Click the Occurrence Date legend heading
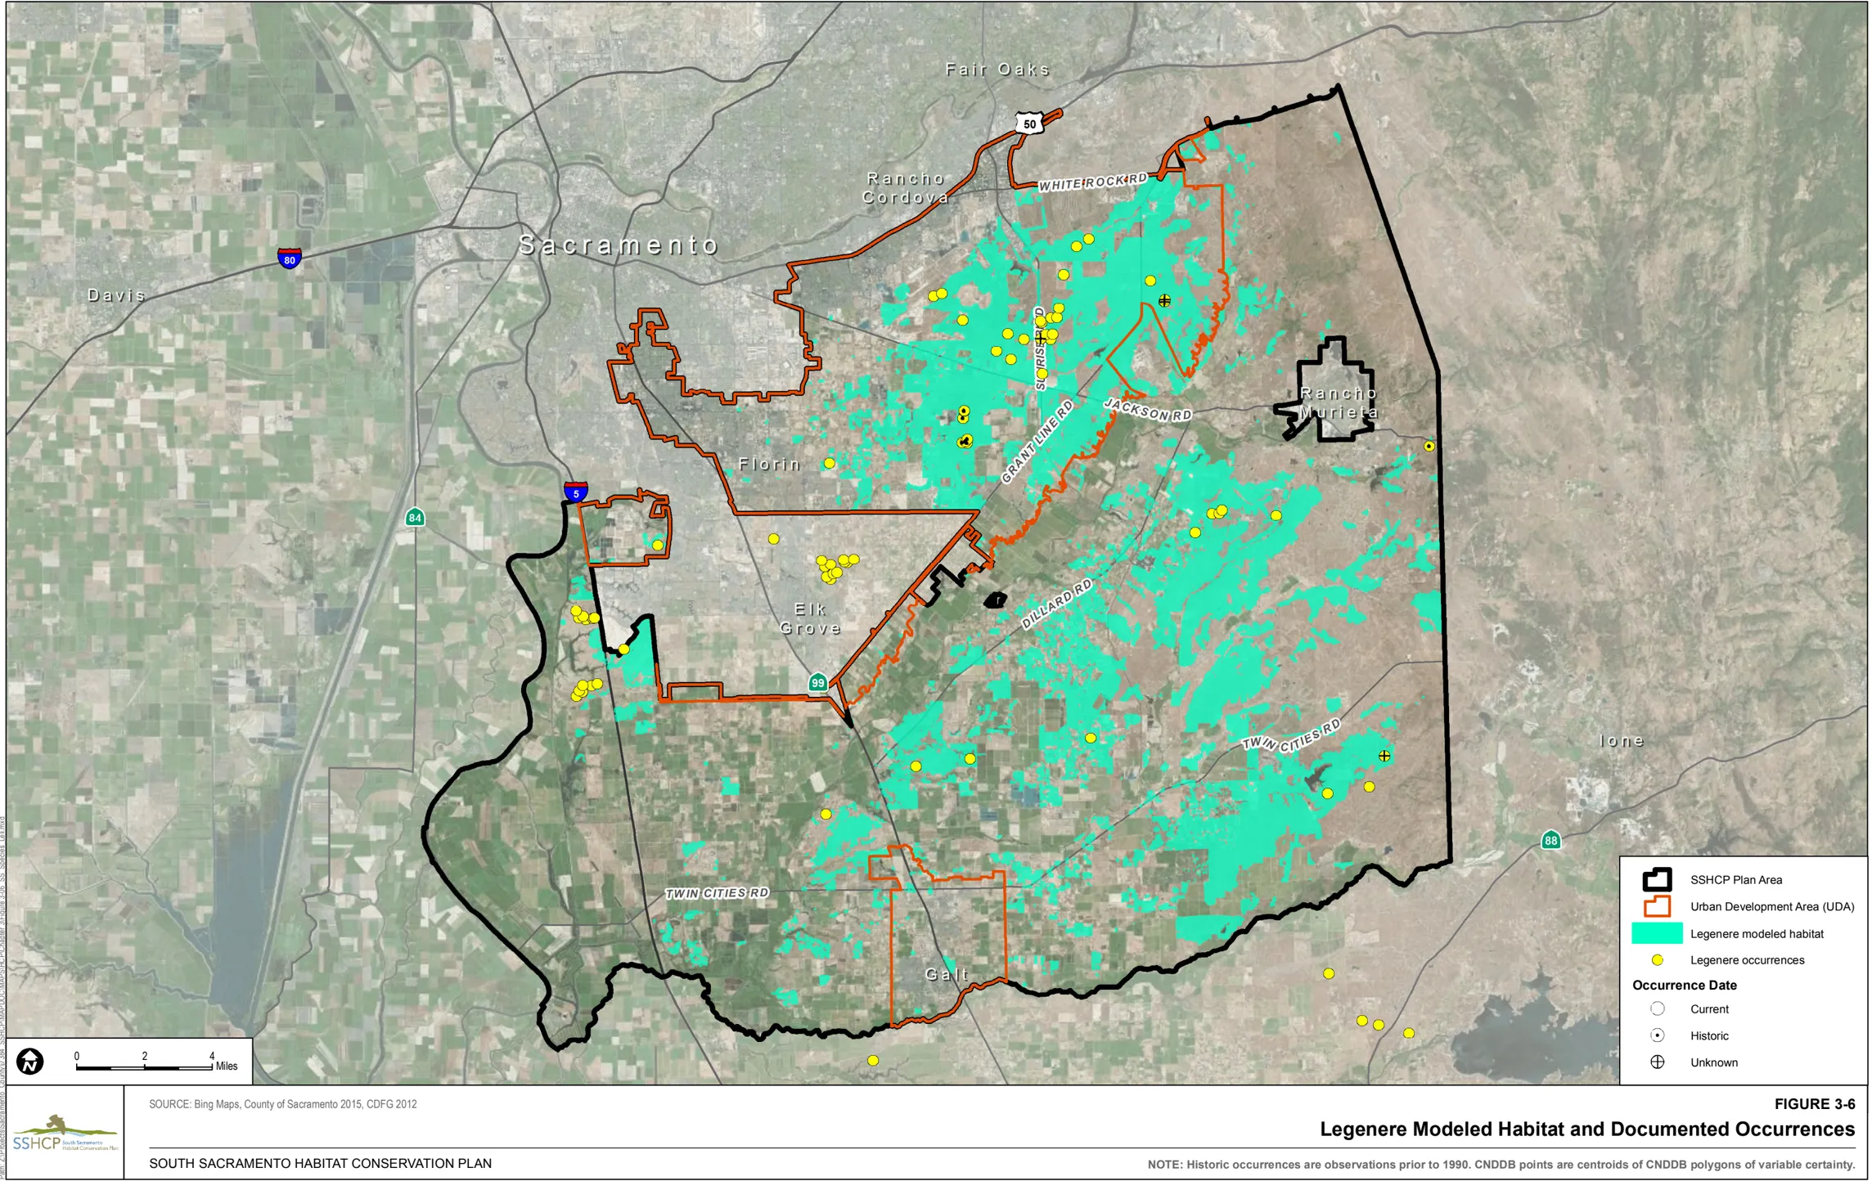 [1684, 985]
